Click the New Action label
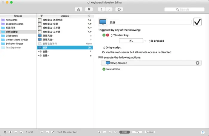 (113, 69)
